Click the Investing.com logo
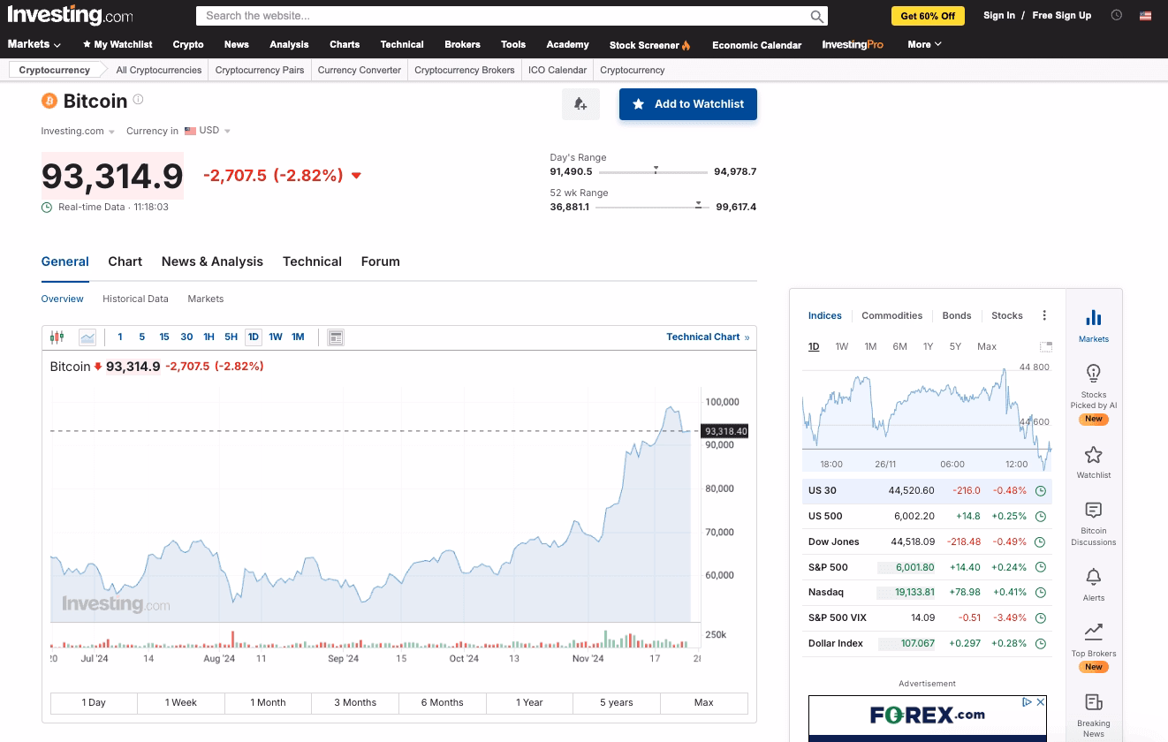The width and height of the screenshot is (1168, 742). click(x=71, y=15)
